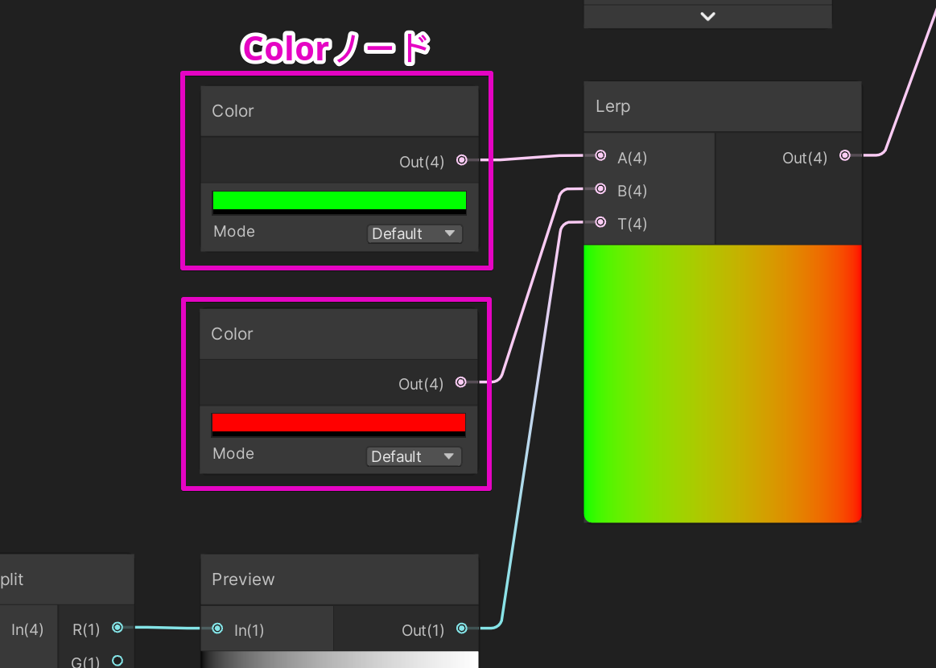Select the A(4) input port on the Lerp node
This screenshot has width=936, height=668.
(x=600, y=155)
